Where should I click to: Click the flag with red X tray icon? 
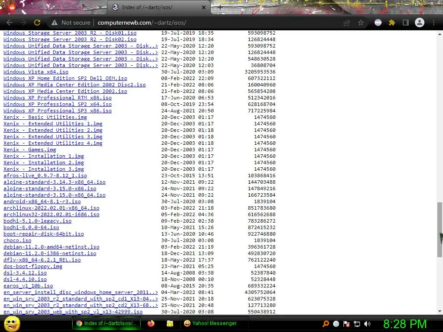point(347,324)
